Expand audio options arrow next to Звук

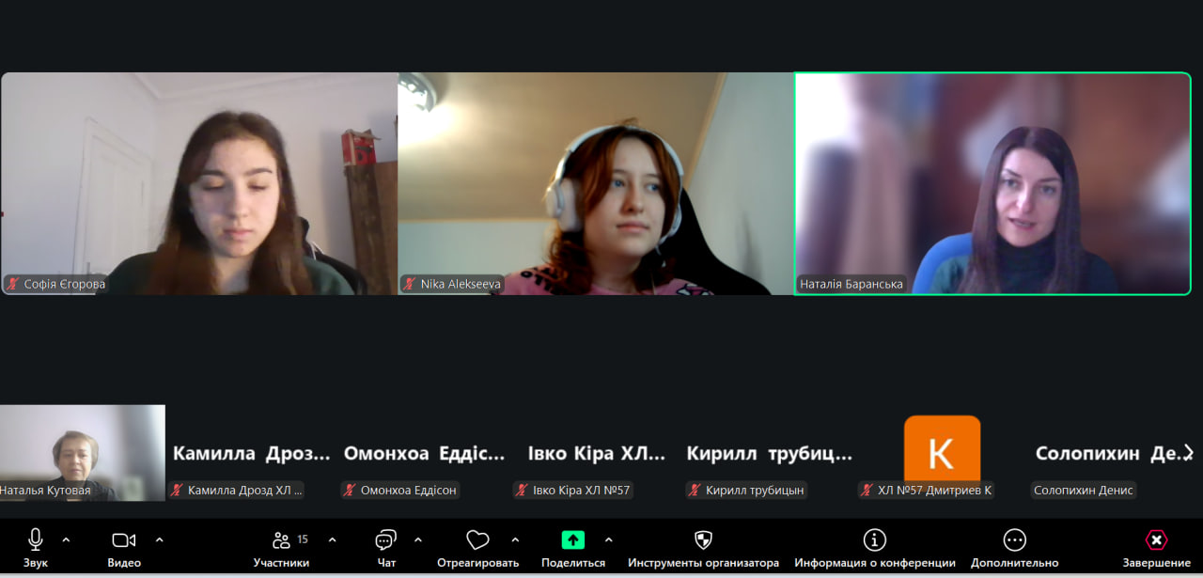66,539
